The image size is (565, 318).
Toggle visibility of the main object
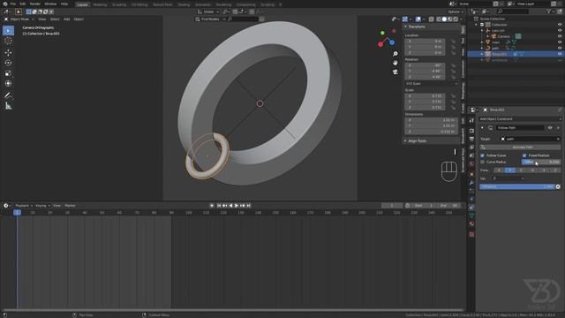(560, 42)
